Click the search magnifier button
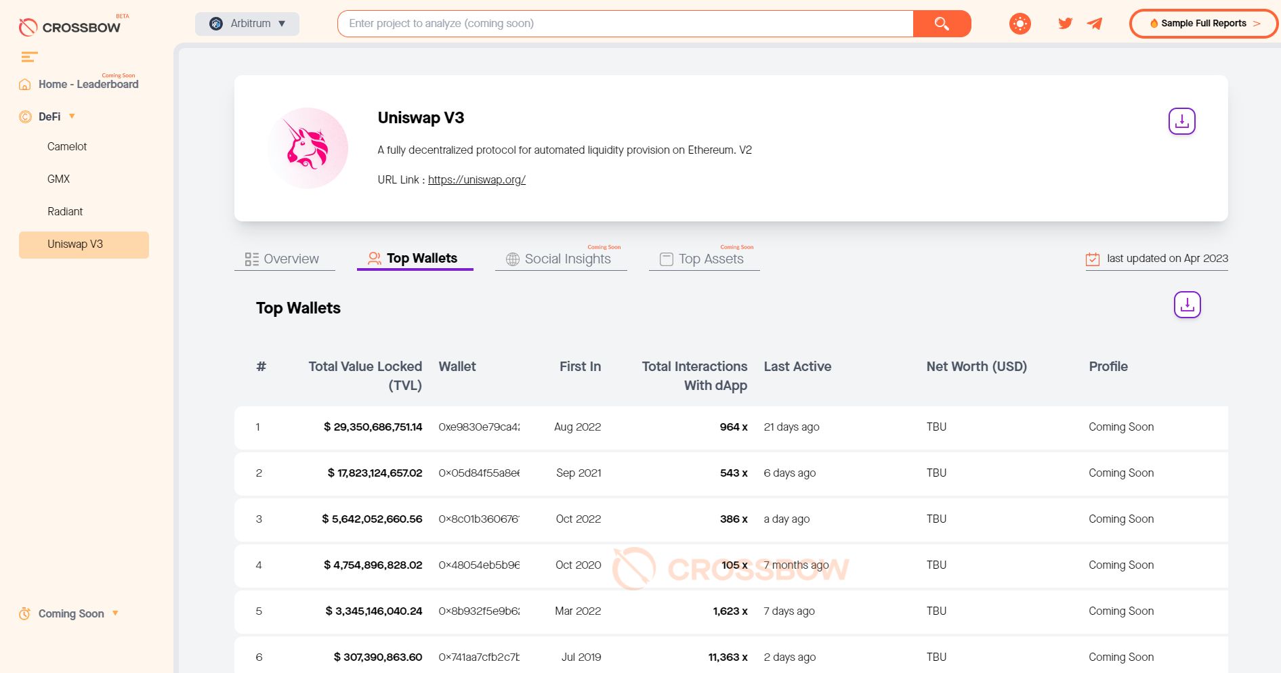Screen dimensions: 1281x673 [942, 24]
